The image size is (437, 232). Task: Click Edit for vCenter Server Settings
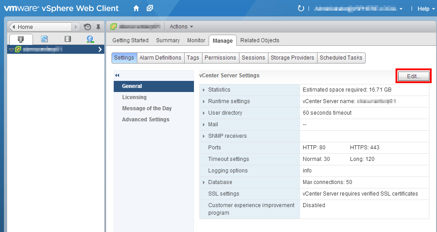coord(414,76)
